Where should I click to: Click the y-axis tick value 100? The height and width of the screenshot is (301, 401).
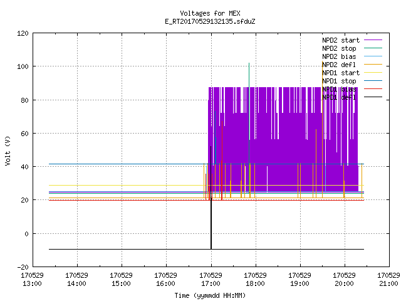pos(23,67)
